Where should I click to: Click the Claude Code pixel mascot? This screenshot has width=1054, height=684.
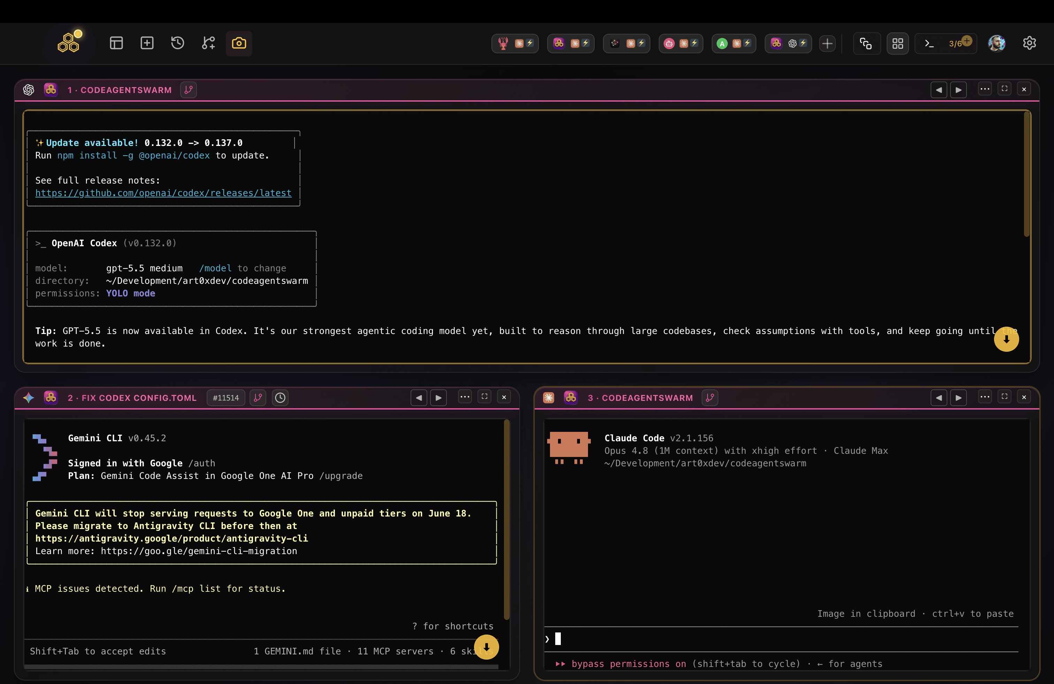(x=568, y=448)
